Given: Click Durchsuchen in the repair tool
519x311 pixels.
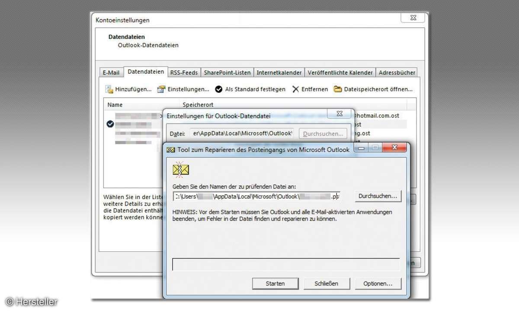Looking at the screenshot, I should (378, 196).
